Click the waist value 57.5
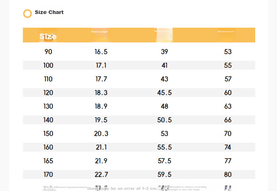The width and height of the screenshot is (277, 191). [164, 161]
